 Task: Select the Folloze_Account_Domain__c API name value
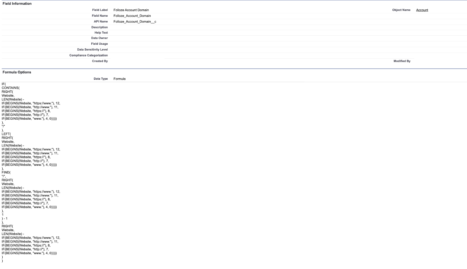pyautogui.click(x=135, y=22)
